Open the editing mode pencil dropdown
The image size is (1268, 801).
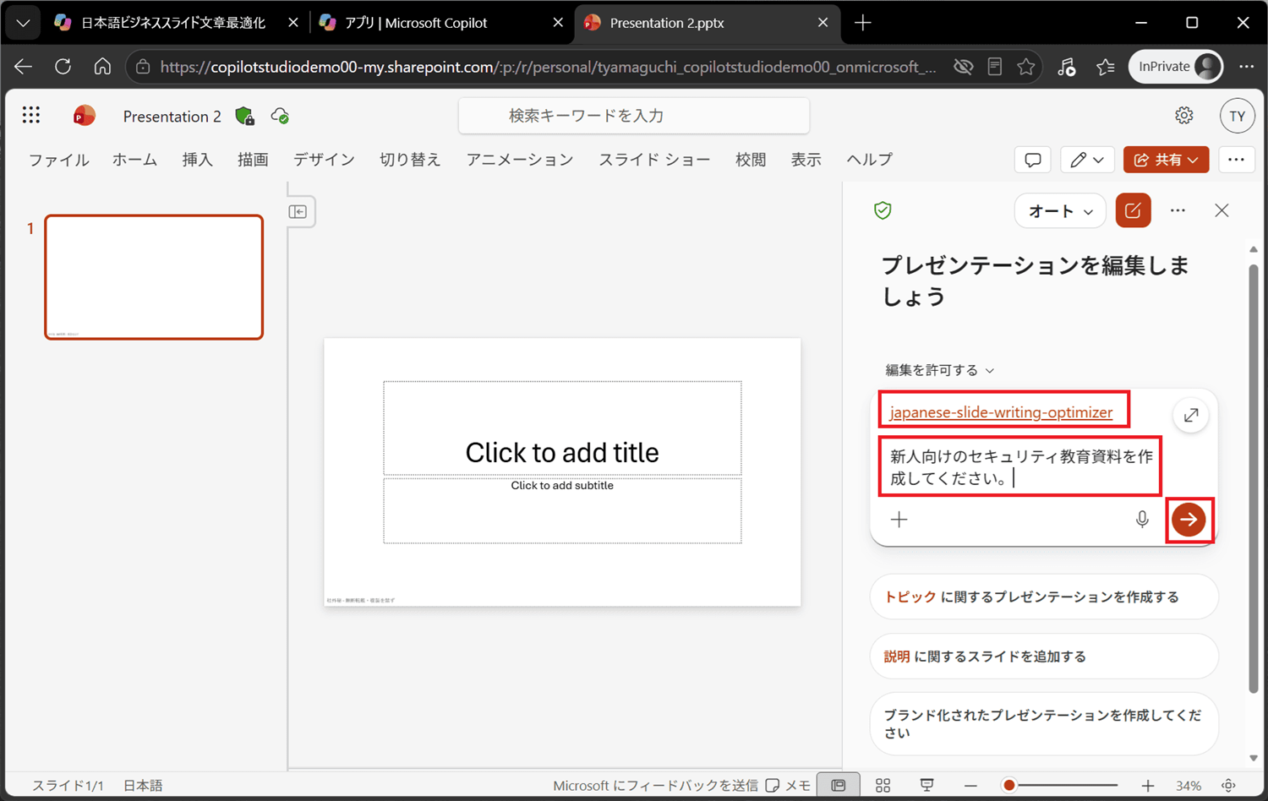pyautogui.click(x=1086, y=160)
